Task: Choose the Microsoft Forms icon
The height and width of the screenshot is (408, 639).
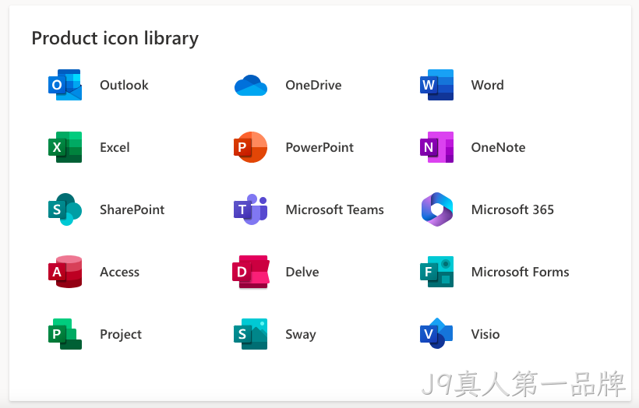Action: (436, 272)
